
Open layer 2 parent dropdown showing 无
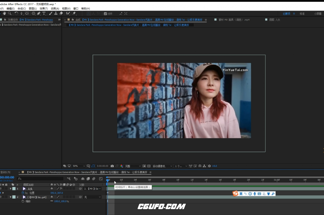(92, 197)
